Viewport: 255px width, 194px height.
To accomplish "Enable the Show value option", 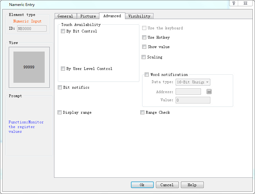I will pos(144,47).
